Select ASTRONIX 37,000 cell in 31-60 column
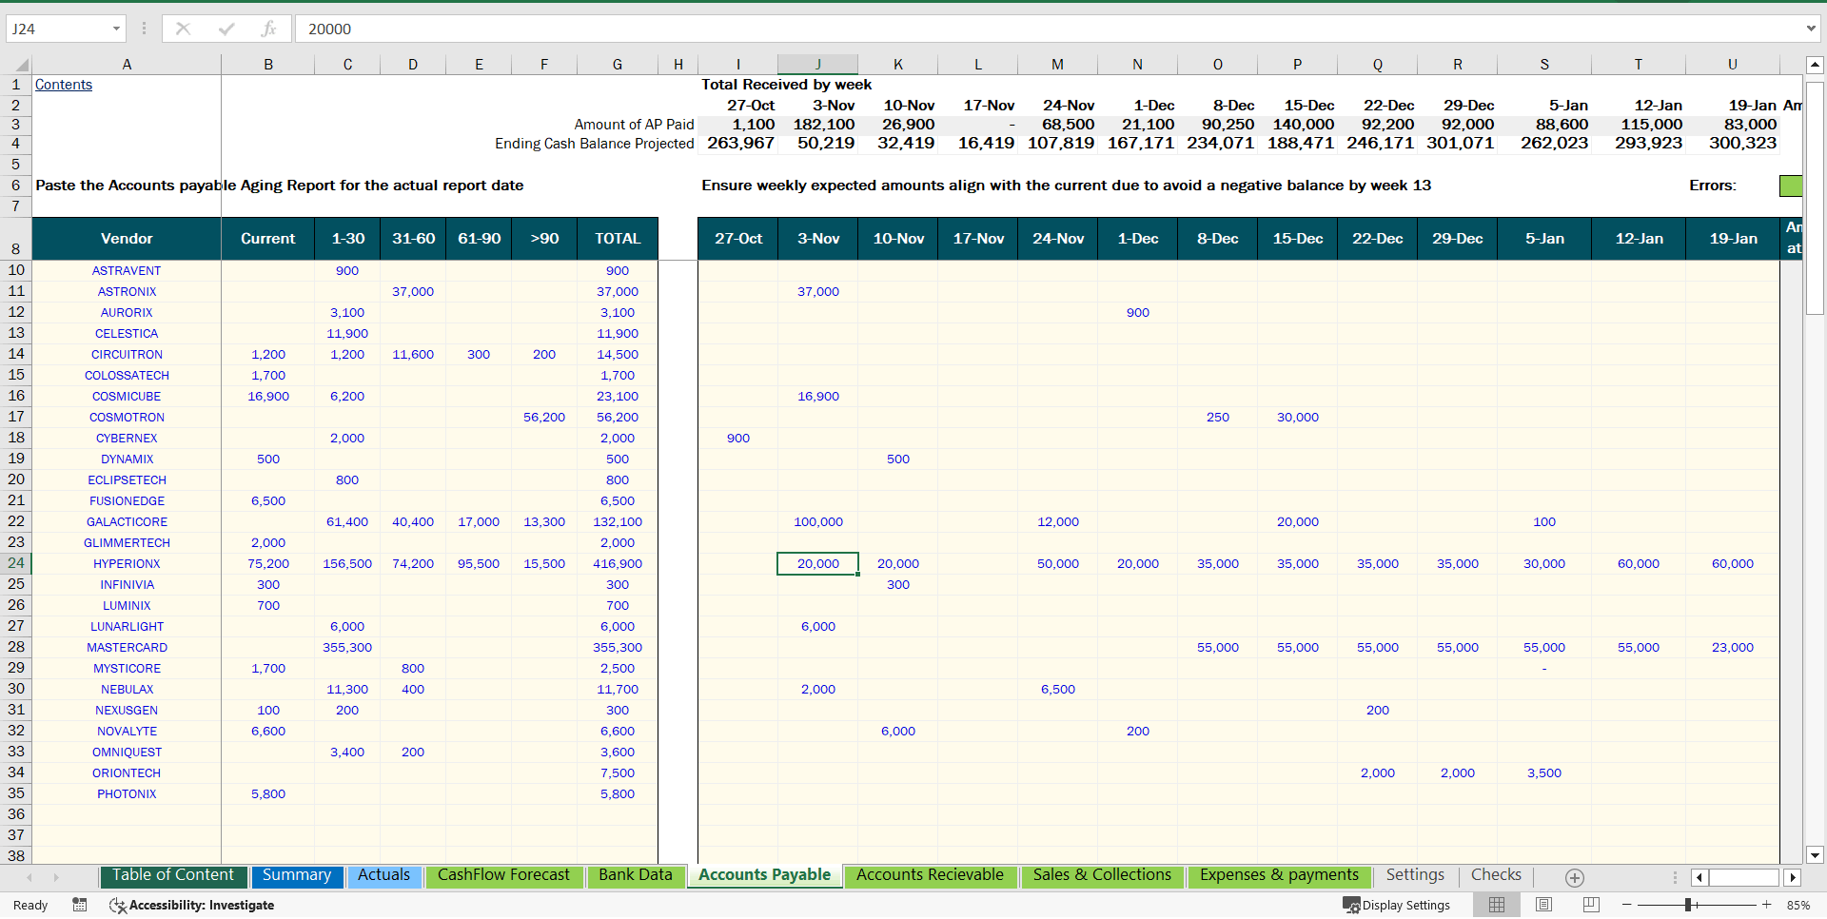Viewport: 1827px width, 919px height. coord(413,292)
